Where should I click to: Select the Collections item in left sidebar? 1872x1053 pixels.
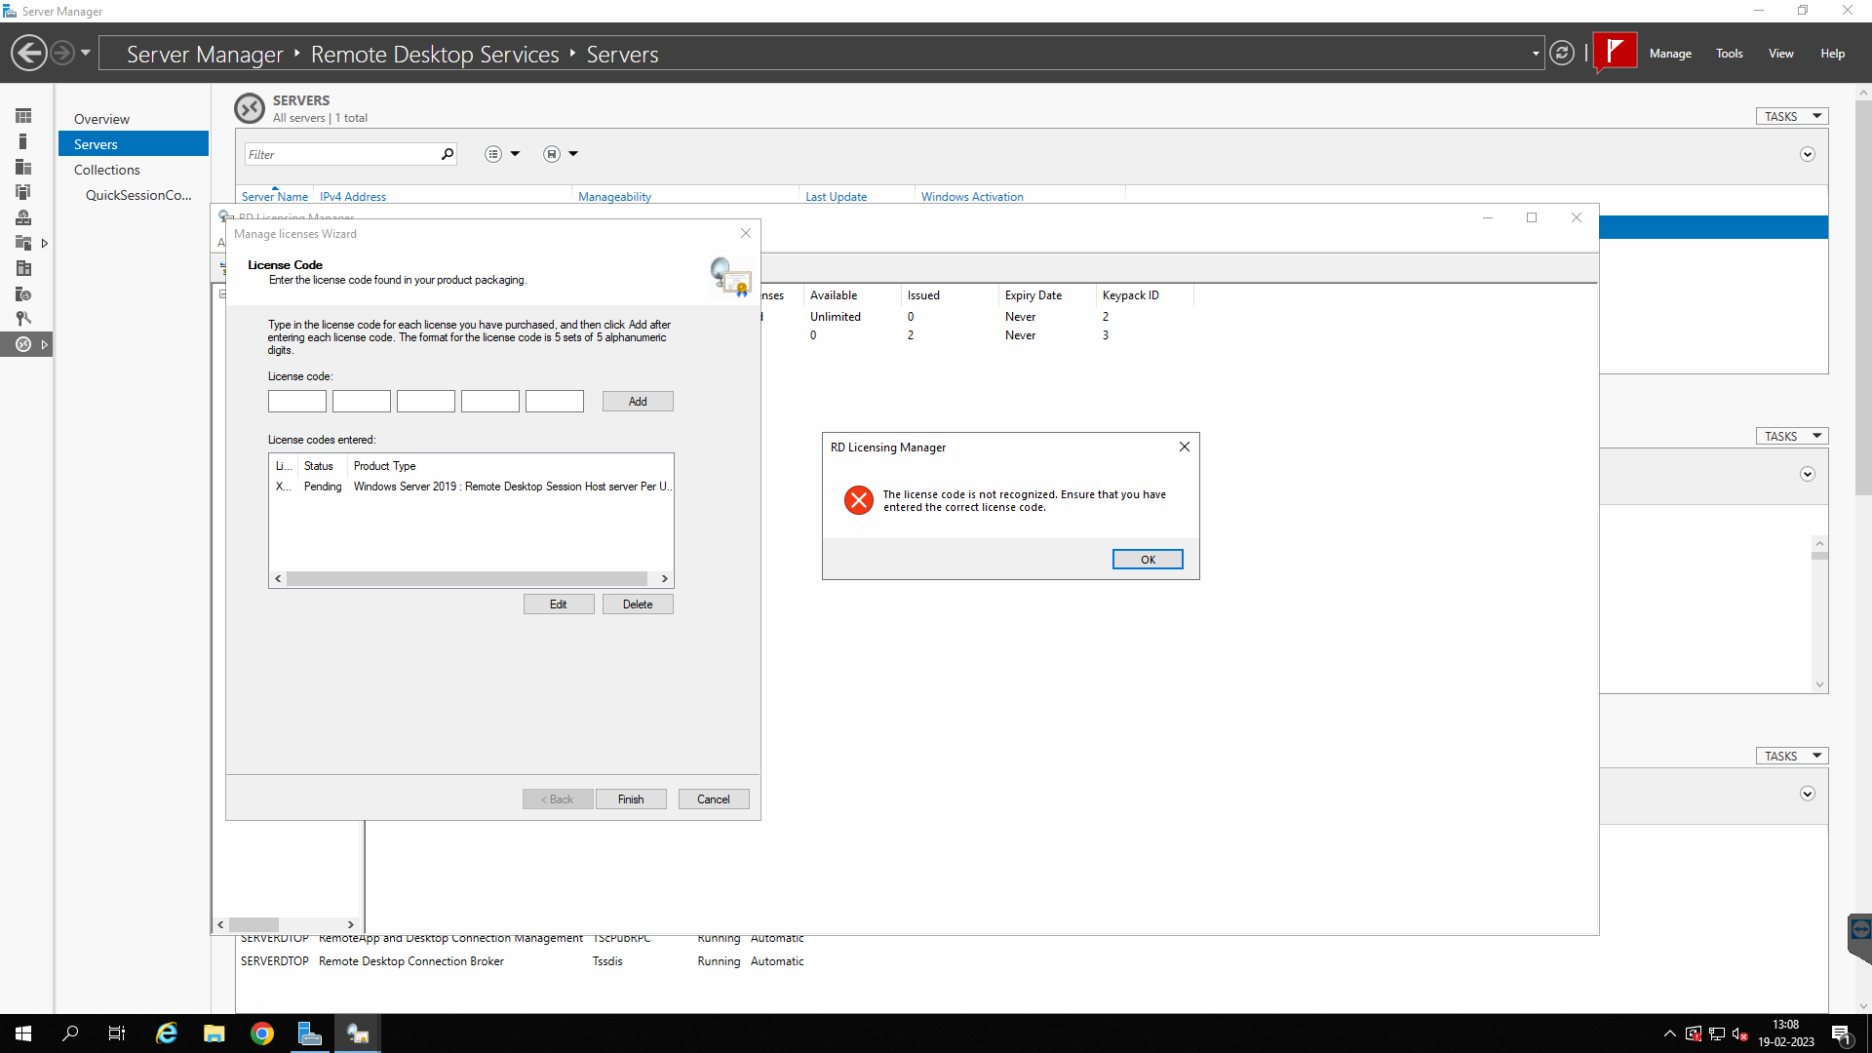[x=105, y=169]
